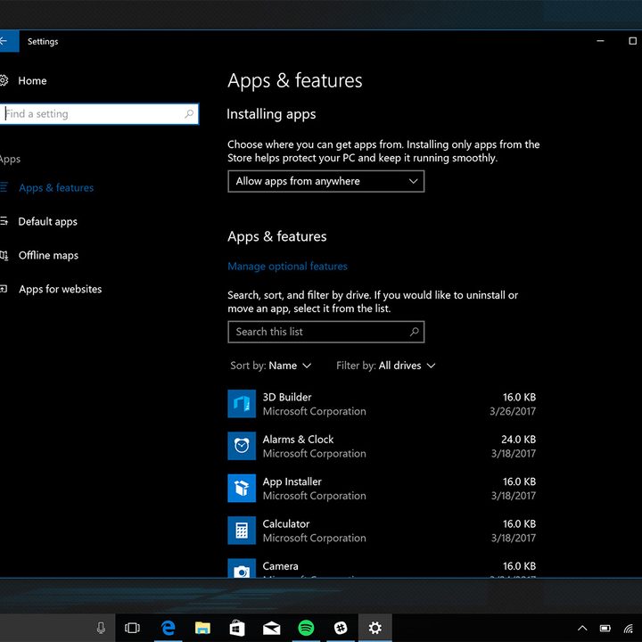Click the Search this list field

tap(326, 332)
